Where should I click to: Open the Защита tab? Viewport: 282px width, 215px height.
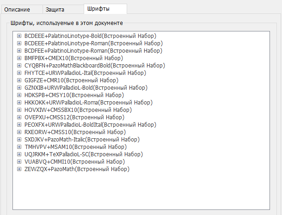coord(63,9)
